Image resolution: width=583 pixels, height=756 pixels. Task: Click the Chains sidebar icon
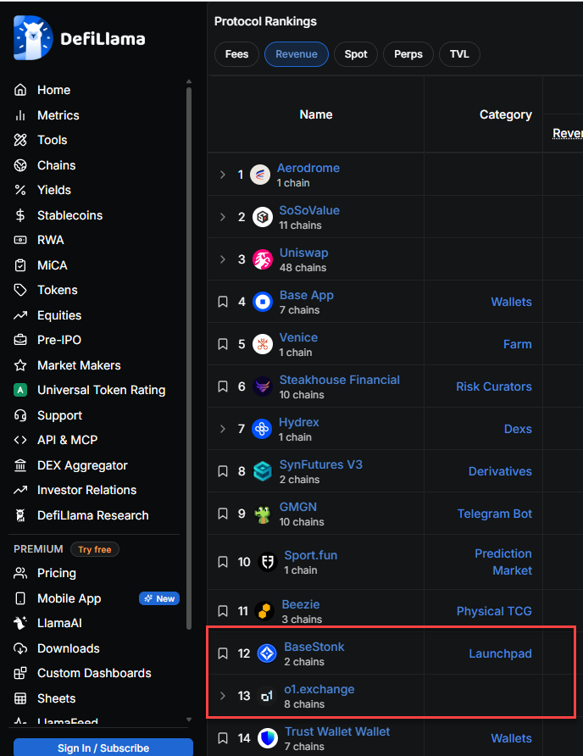click(20, 165)
